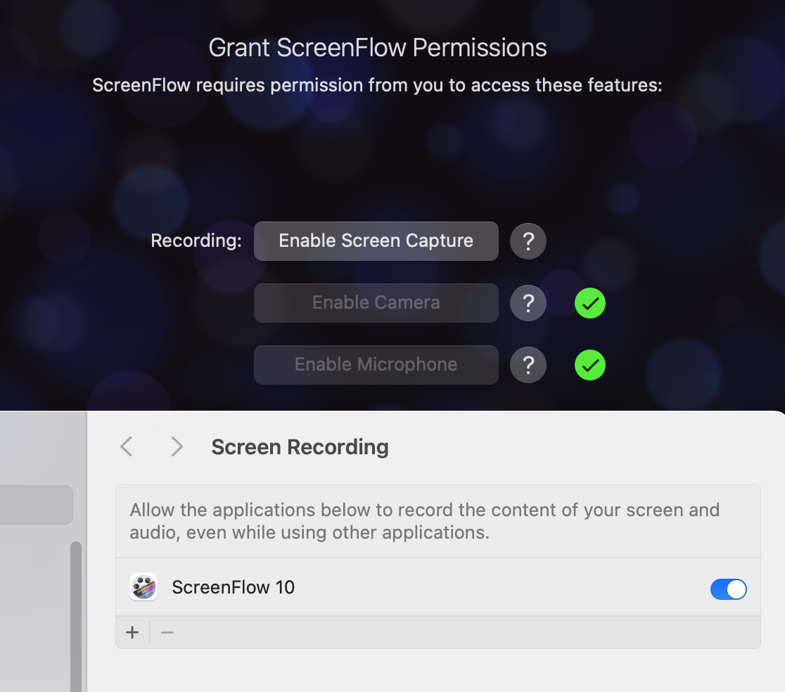Screen dimensions: 785x692
Task: Go forward in Screen Recording settings
Action: tap(177, 447)
